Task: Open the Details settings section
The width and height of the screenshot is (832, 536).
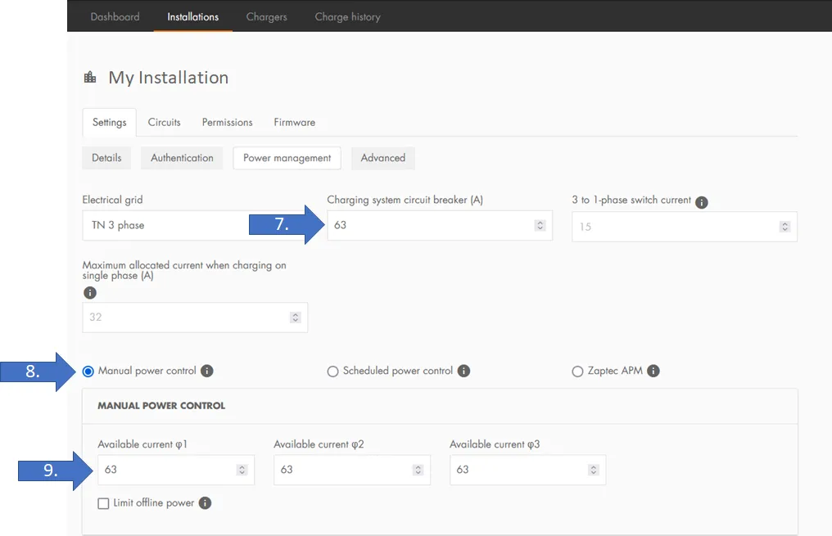Action: coord(106,158)
